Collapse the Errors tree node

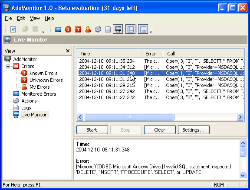8,66
